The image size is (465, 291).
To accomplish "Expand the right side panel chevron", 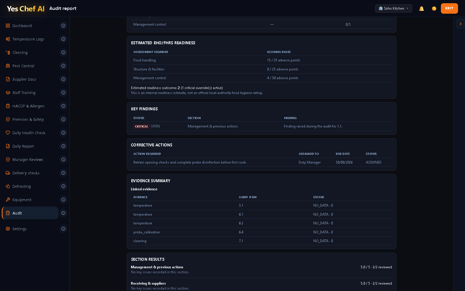I will point(460,24).
